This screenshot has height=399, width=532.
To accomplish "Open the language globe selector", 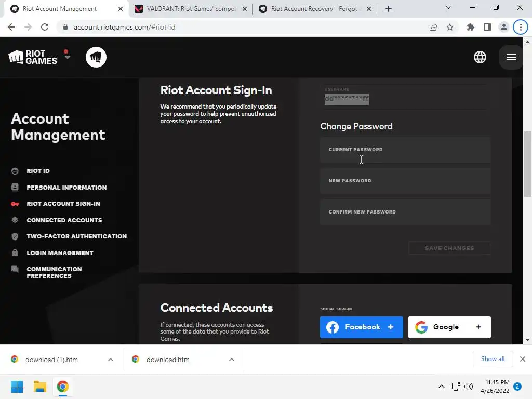I will pyautogui.click(x=480, y=57).
